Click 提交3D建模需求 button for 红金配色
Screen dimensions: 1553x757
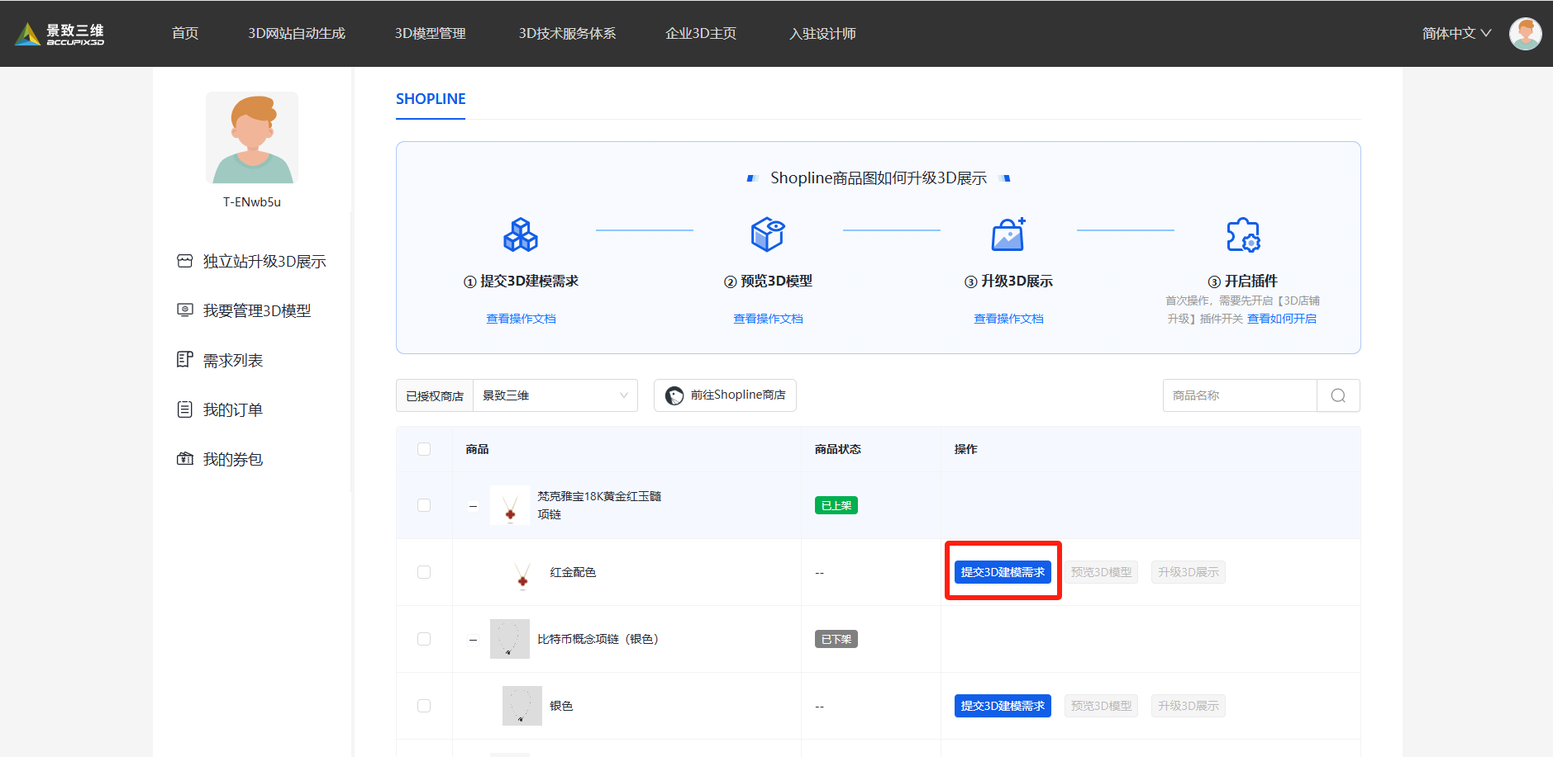(1003, 572)
